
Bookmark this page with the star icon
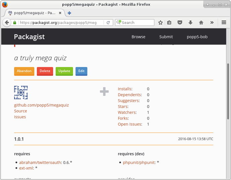160,23
